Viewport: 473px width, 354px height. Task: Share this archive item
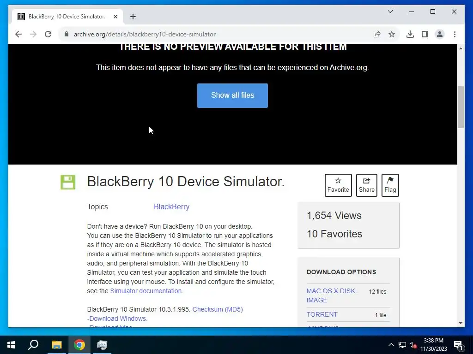(366, 185)
